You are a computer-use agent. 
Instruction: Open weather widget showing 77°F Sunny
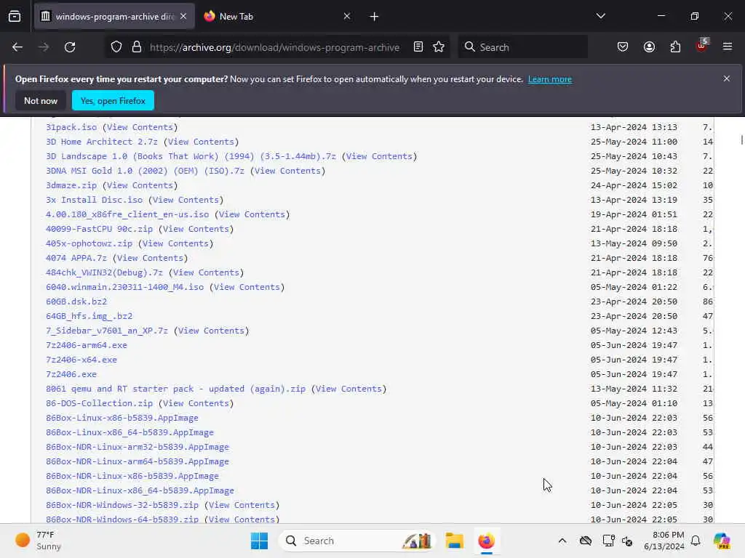(39, 541)
